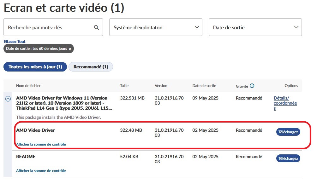Open the Date de sortie dropdown
329x184 pixels.
(255, 27)
